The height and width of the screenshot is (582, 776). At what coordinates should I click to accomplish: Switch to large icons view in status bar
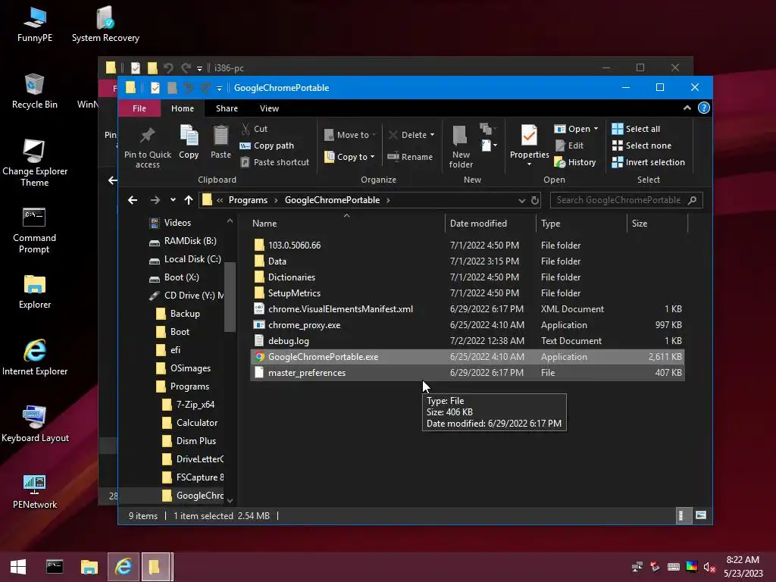coord(701,515)
